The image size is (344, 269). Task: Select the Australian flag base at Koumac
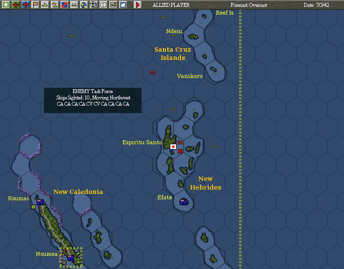pyautogui.click(x=40, y=202)
